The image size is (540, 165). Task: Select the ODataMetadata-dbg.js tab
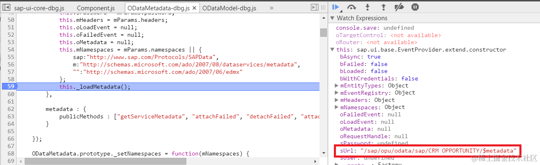pyautogui.click(x=158, y=8)
